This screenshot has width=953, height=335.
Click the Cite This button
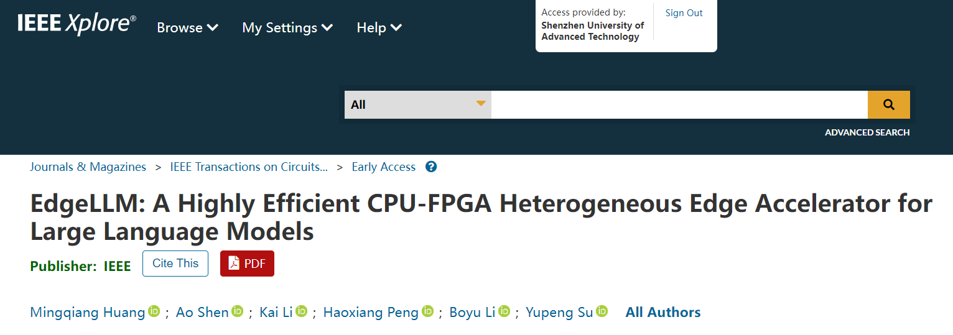coord(175,264)
